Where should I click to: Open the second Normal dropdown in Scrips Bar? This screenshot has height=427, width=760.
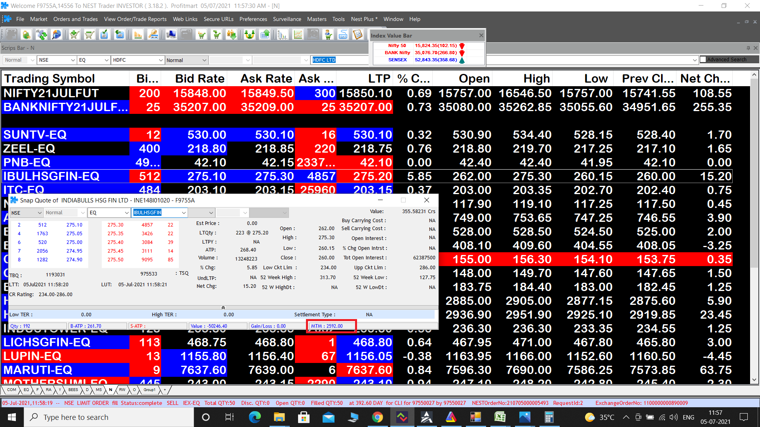pos(204,60)
